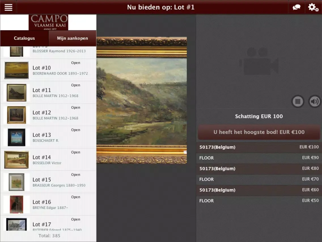
Task: Switch to the Catalogus tab
Action: 24,38
